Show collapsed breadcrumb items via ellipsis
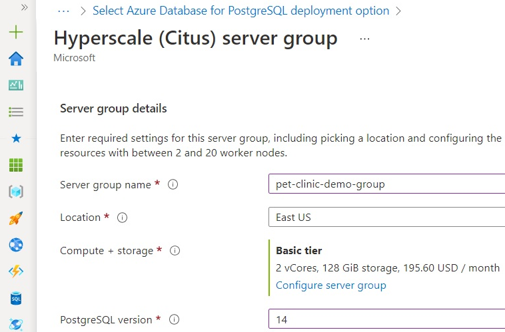The width and height of the screenshot is (505, 332). point(63,11)
